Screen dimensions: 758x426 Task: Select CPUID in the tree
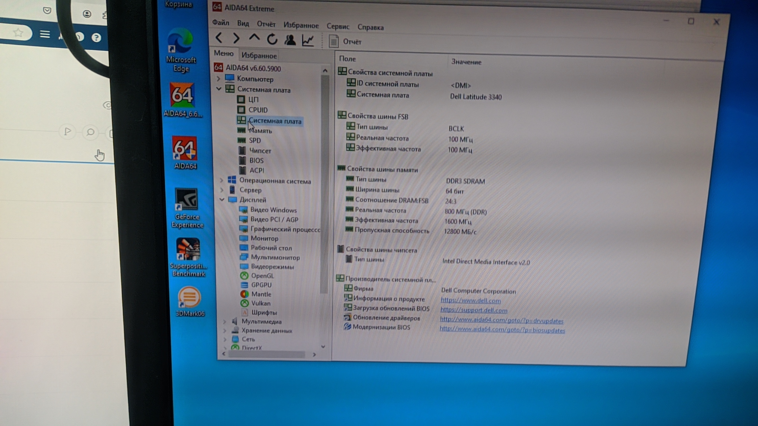(x=252, y=110)
